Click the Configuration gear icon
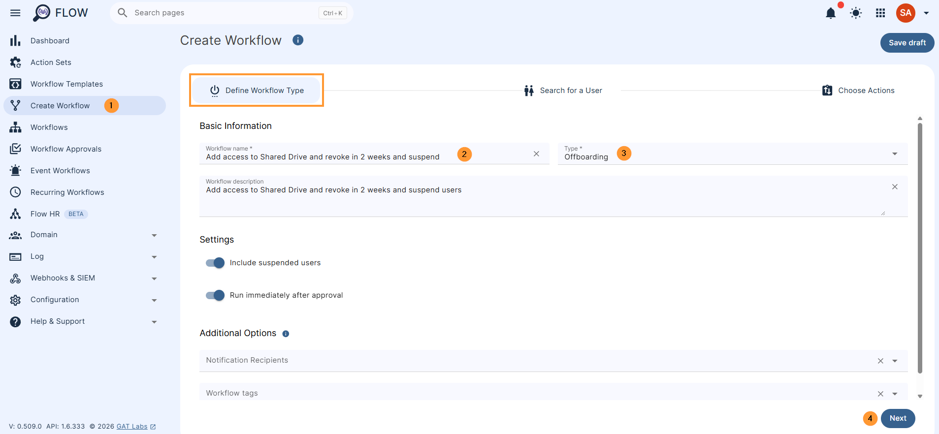The height and width of the screenshot is (434, 939). [15, 300]
